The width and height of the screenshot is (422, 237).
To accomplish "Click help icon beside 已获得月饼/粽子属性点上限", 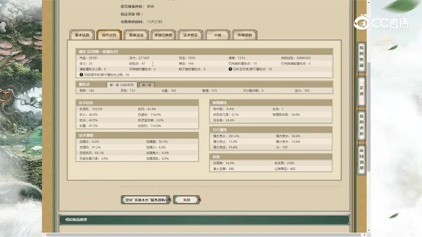I will (81, 75).
